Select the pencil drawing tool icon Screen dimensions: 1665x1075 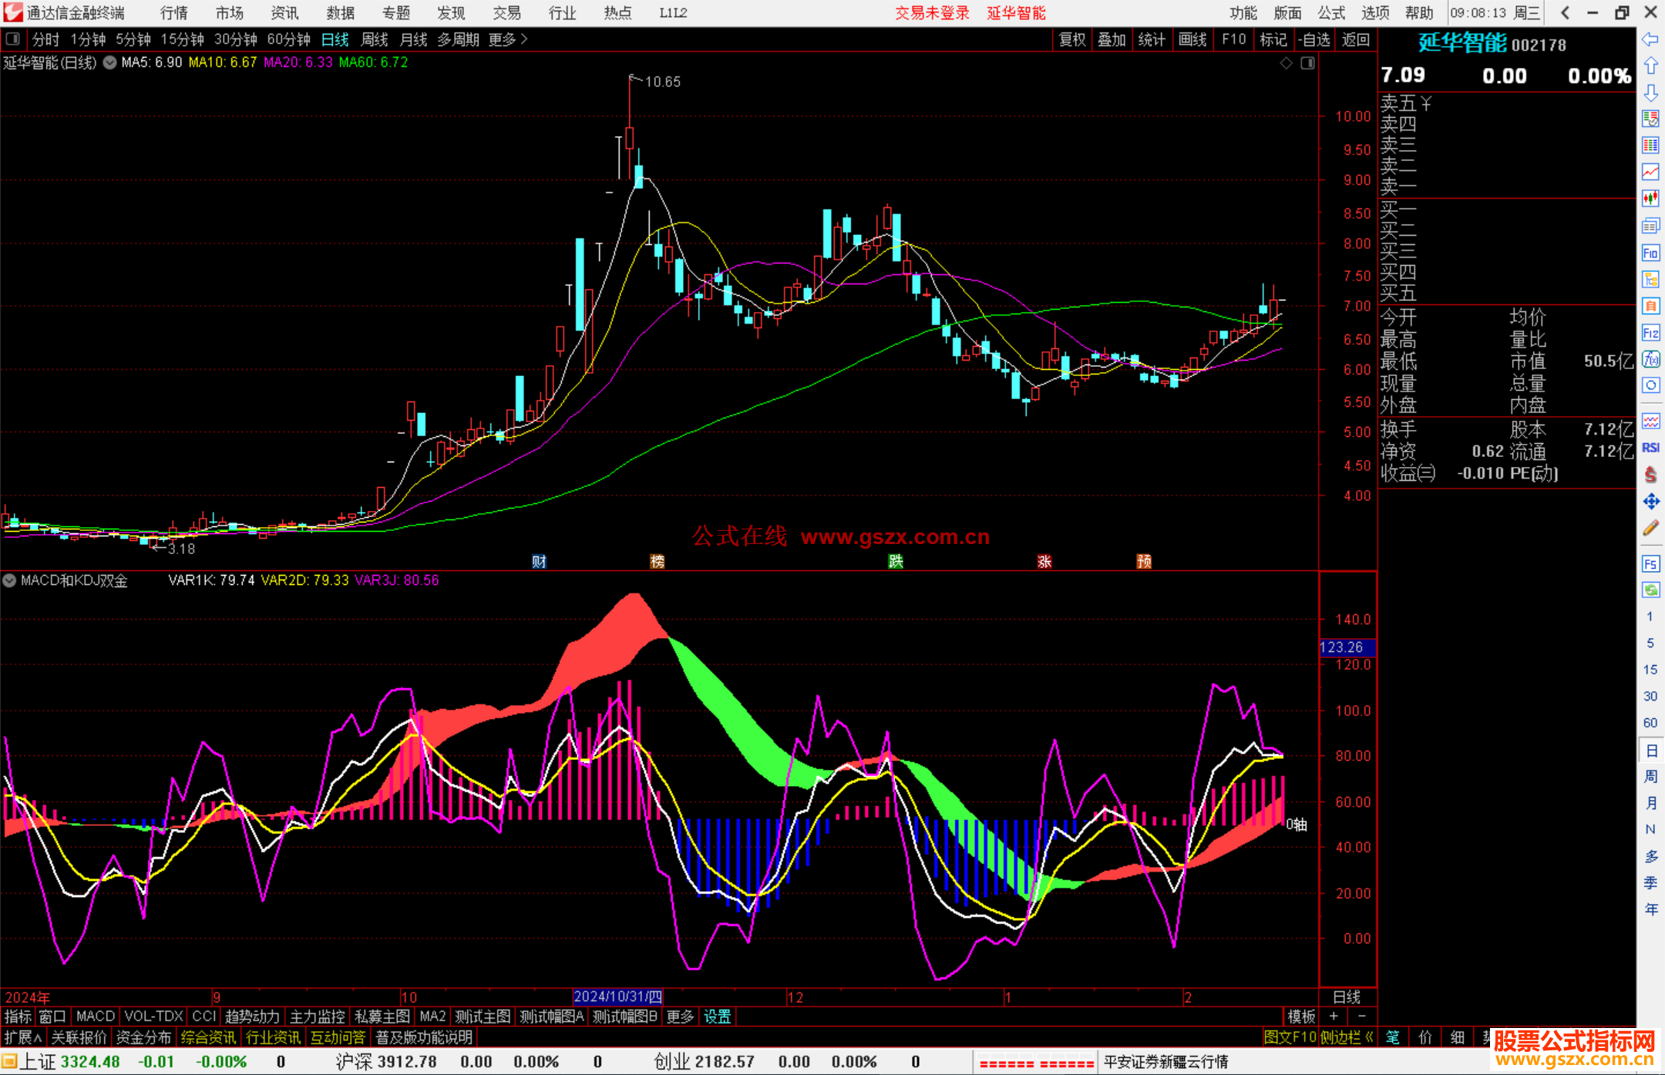click(x=1650, y=528)
